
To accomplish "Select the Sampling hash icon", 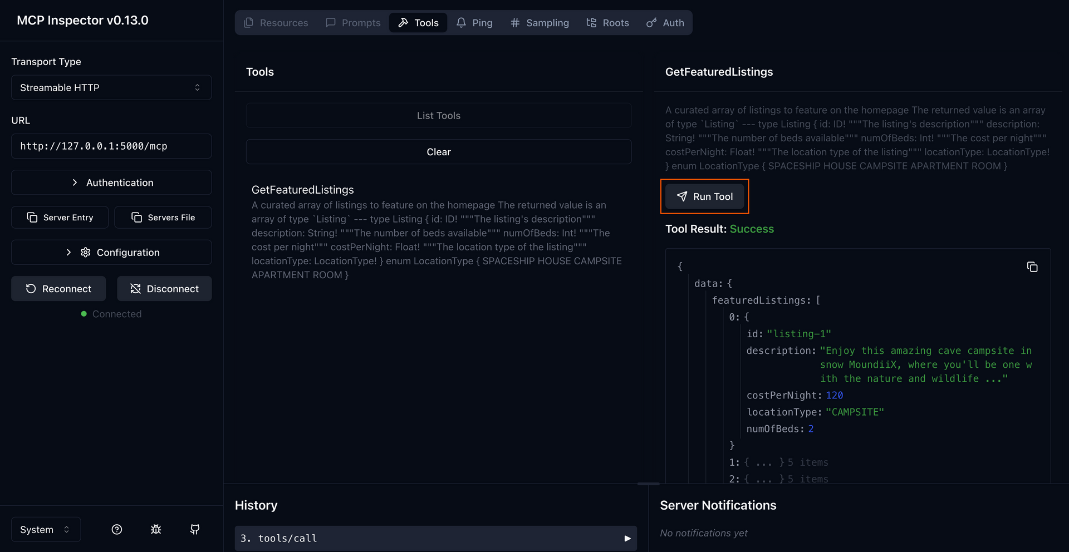I will 514,23.
